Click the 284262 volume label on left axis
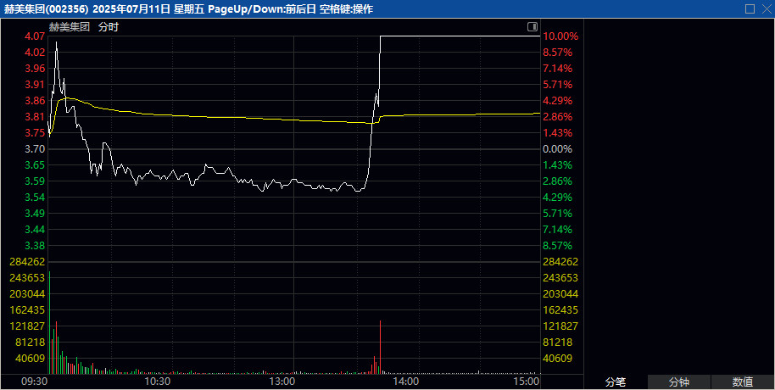Image resolution: width=775 pixels, height=390 pixels. click(25, 262)
